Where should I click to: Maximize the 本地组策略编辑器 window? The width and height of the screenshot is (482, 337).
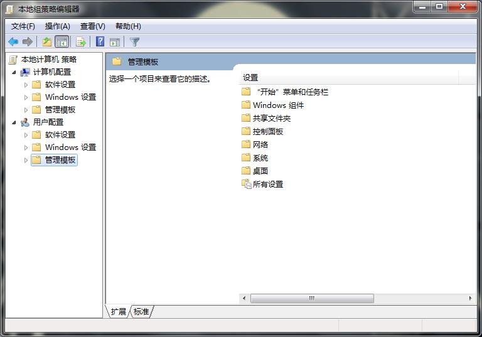pyautogui.click(x=439, y=7)
